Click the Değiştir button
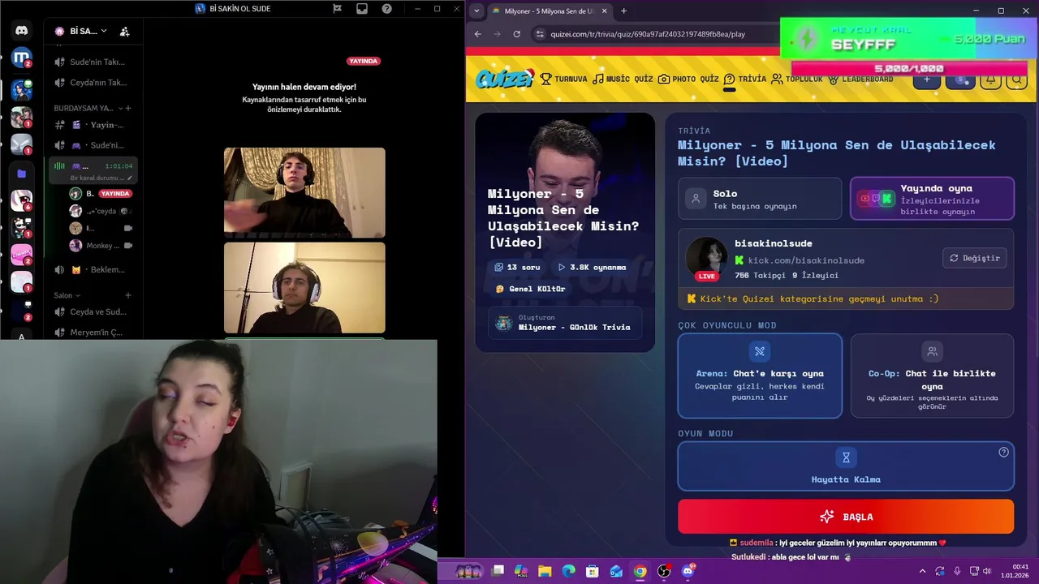Screen dimensions: 1039x584 point(975,258)
